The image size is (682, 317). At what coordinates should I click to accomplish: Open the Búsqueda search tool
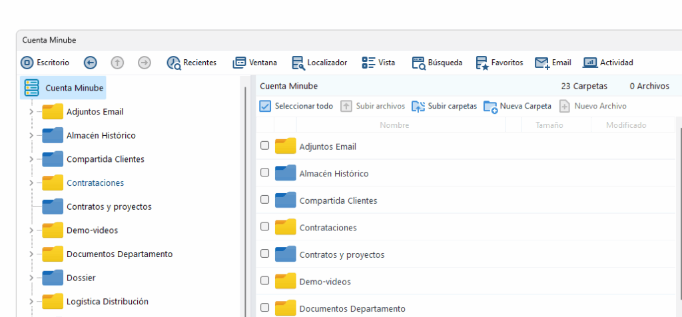437,63
